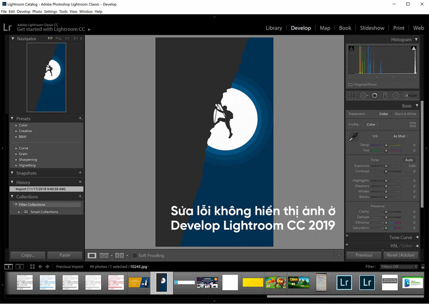
Task: Set Treatment to Black & White
Action: pyautogui.click(x=406, y=114)
